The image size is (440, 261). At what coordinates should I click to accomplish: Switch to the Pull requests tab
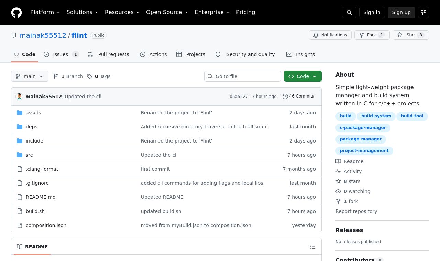click(x=109, y=54)
